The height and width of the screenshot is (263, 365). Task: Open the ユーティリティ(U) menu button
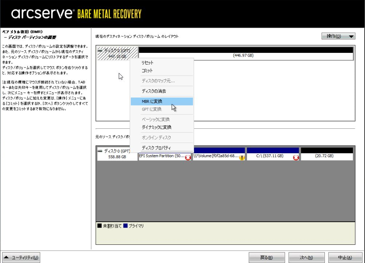(21, 258)
